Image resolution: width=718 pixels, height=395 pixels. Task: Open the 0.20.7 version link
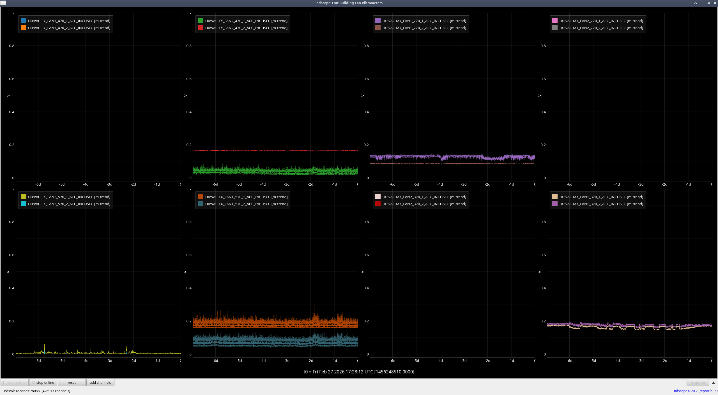692,391
